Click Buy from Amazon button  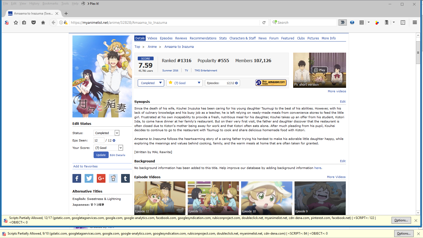tap(271, 83)
